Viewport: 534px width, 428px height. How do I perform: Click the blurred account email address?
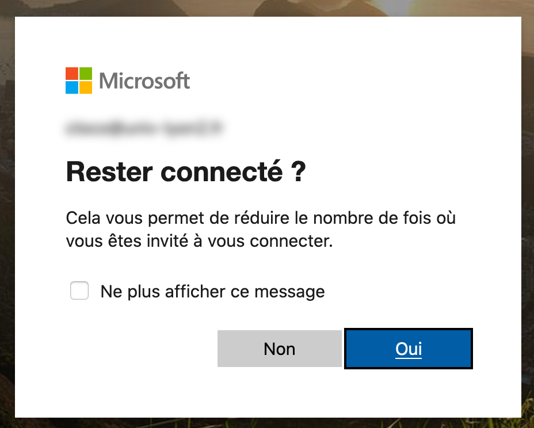(144, 128)
